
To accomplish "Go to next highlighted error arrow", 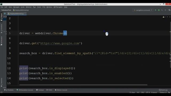I will click(170, 17).
